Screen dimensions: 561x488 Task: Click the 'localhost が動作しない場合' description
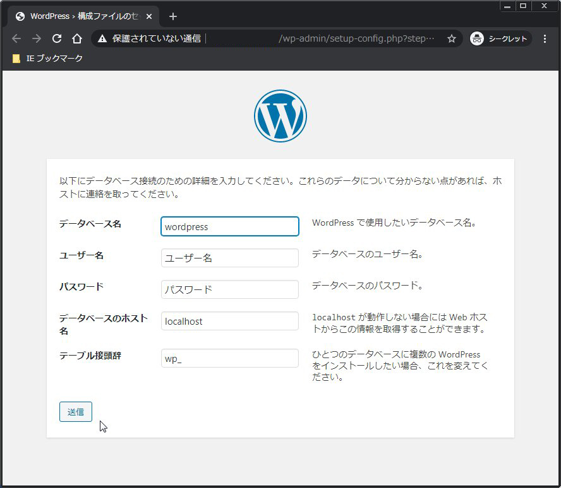coord(400,323)
